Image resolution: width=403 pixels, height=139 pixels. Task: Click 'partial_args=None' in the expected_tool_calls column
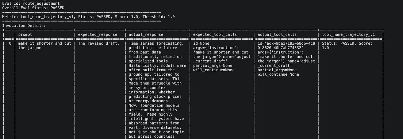213,66
